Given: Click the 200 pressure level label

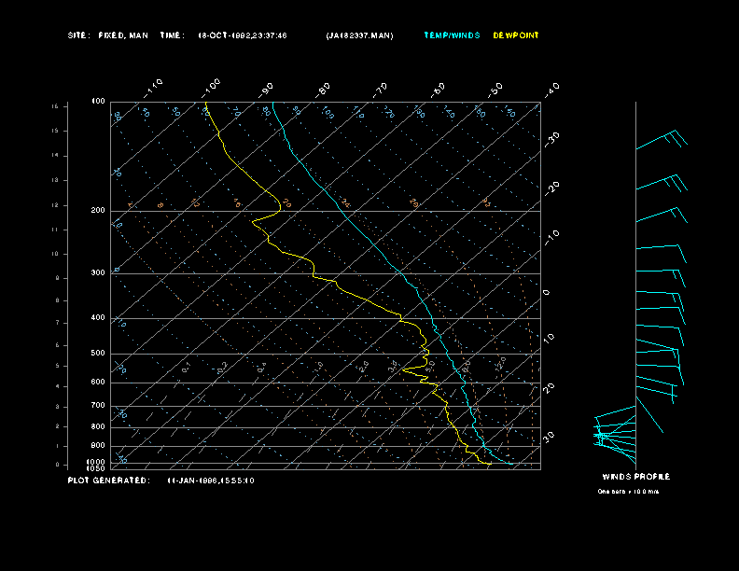Looking at the screenshot, I should point(98,211).
